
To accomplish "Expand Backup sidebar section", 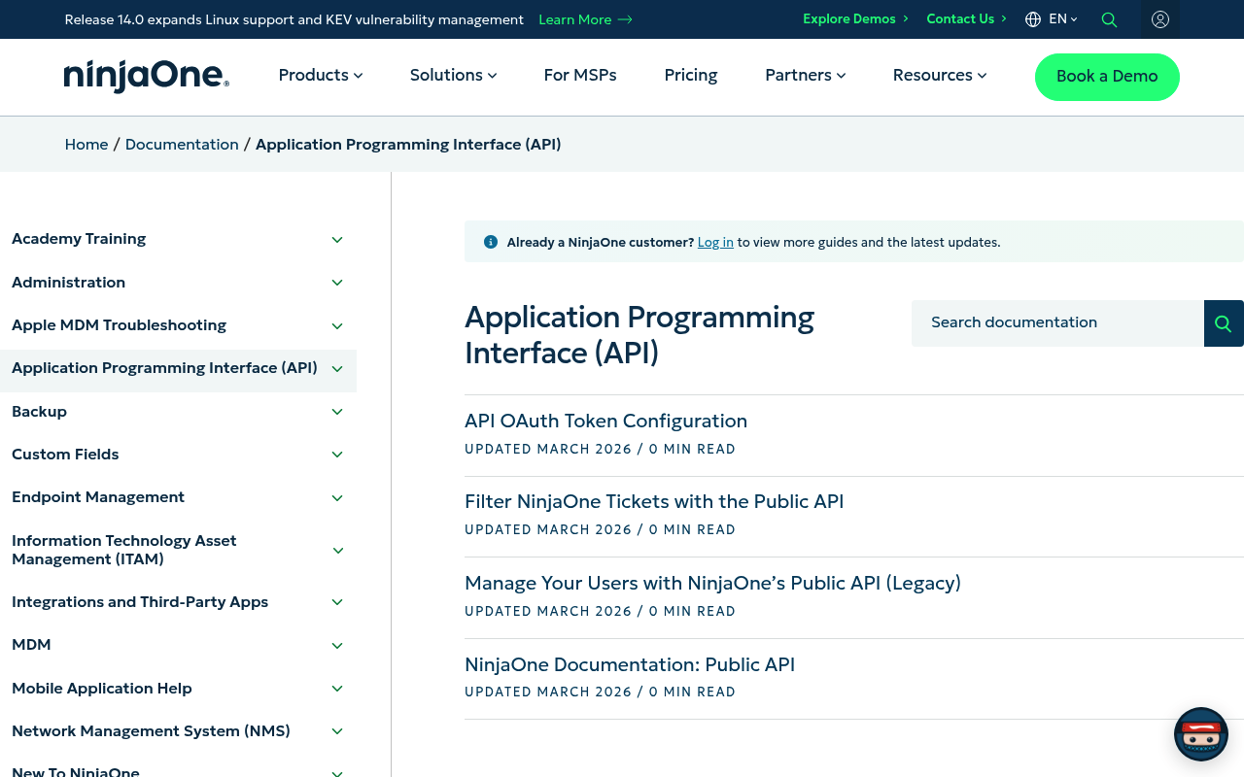I will coord(337,412).
